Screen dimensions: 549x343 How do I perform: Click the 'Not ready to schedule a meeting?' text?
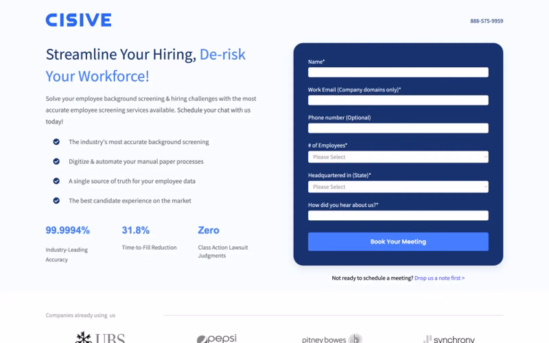[373, 278]
